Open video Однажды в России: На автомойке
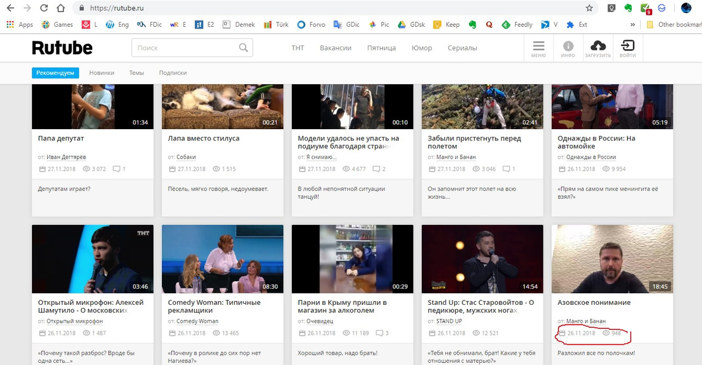The width and height of the screenshot is (702, 365). 597,142
